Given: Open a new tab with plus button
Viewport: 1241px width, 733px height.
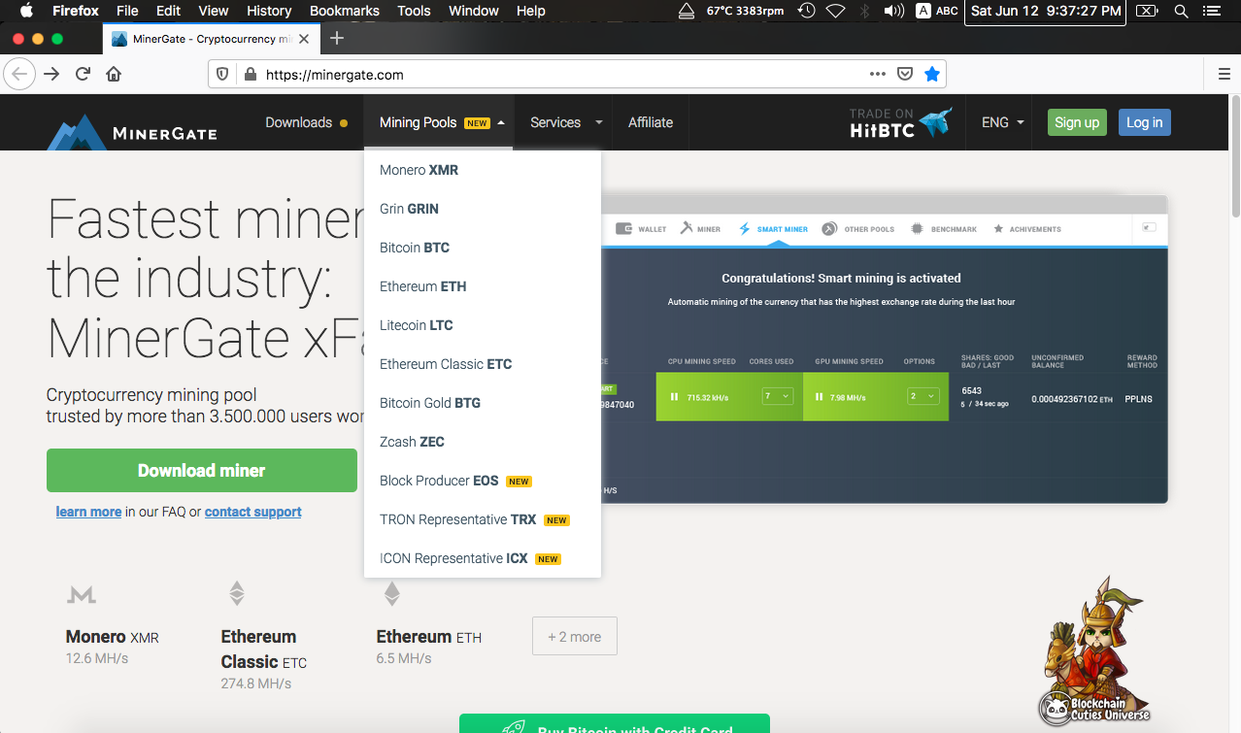Looking at the screenshot, I should tap(337, 38).
